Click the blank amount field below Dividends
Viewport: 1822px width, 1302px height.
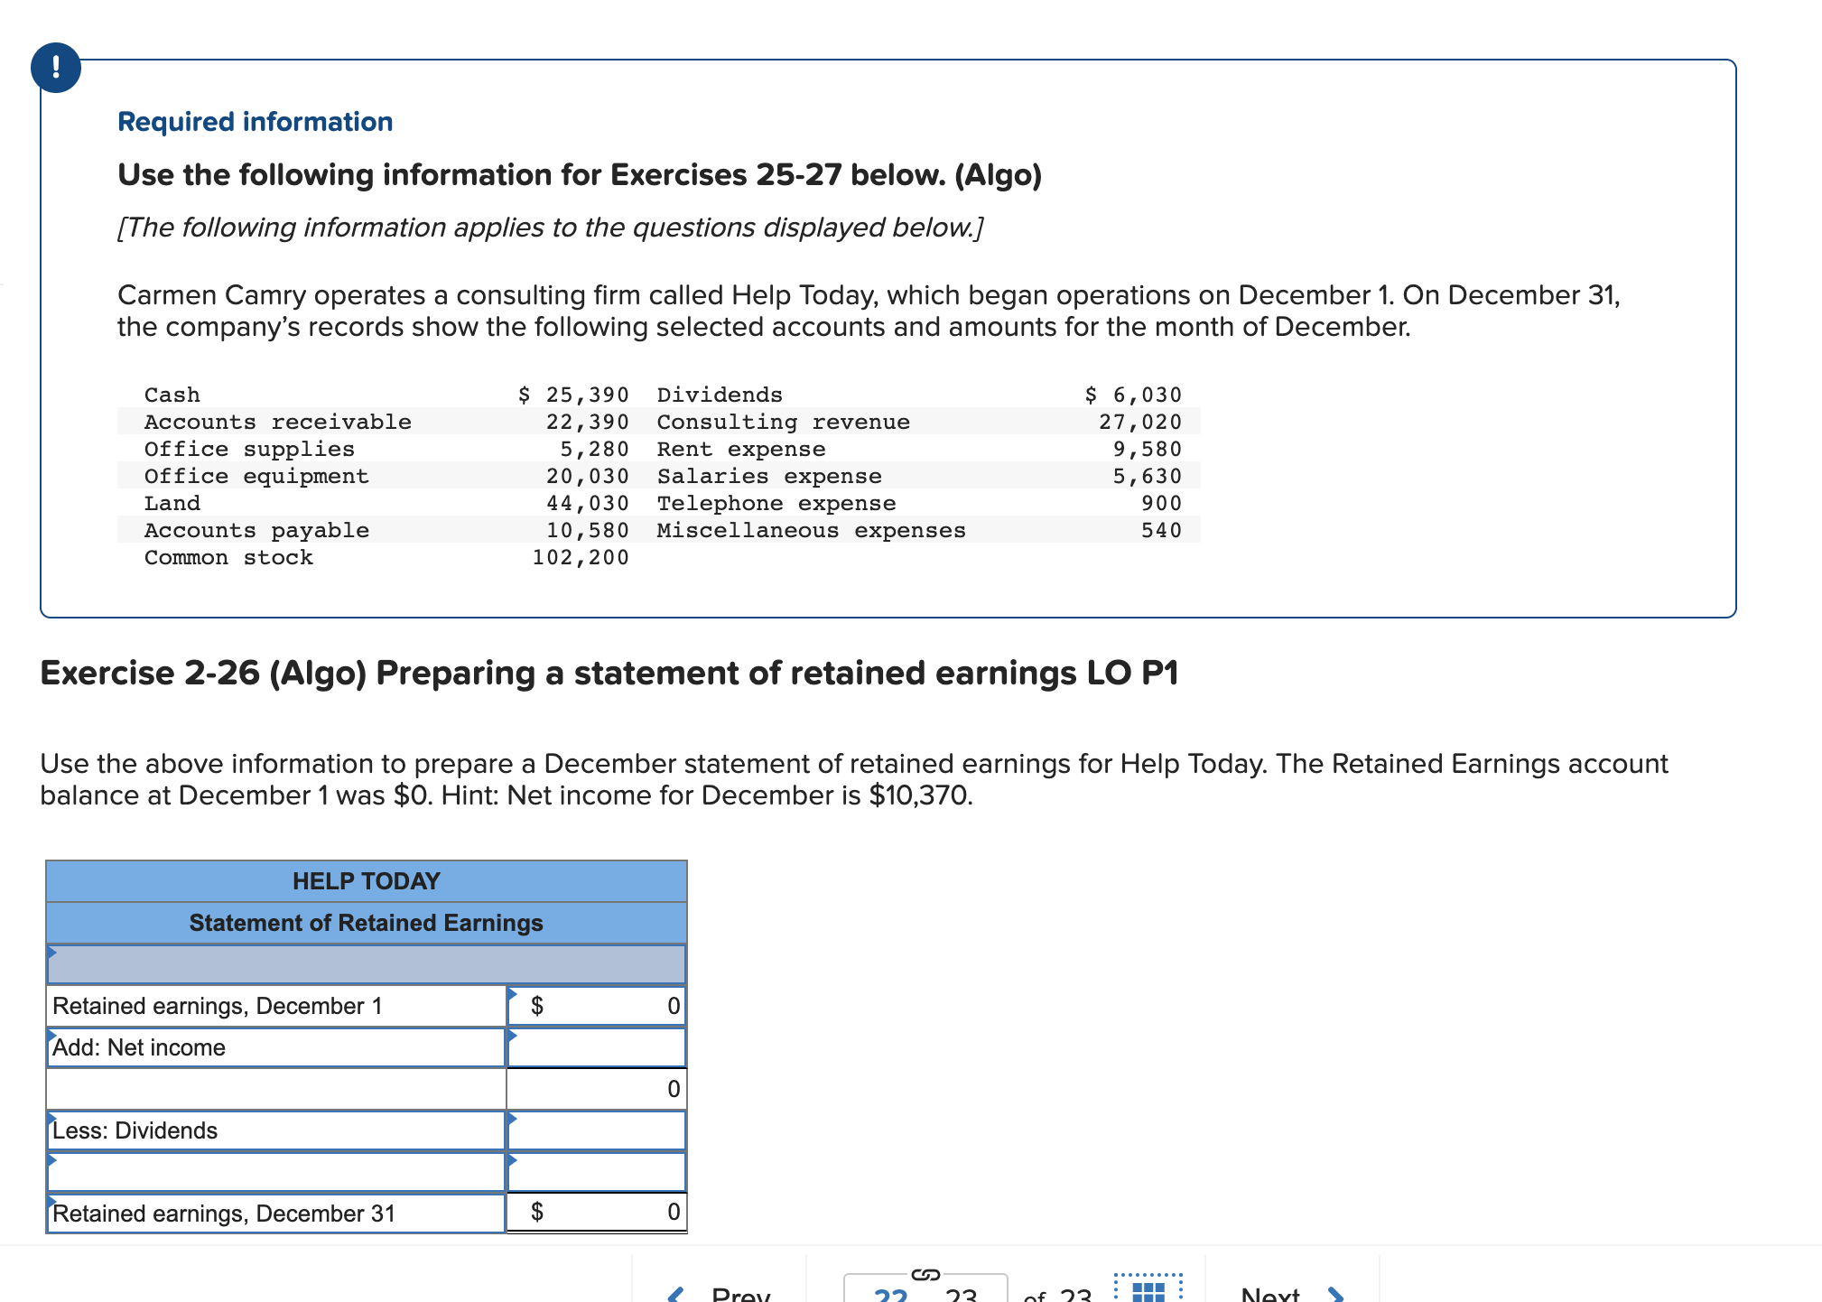click(597, 1172)
